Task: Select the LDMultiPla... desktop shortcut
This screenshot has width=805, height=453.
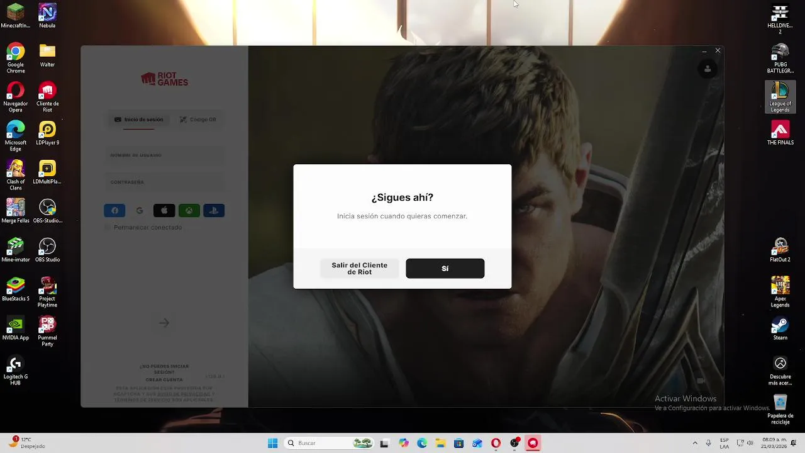Action: tap(47, 172)
